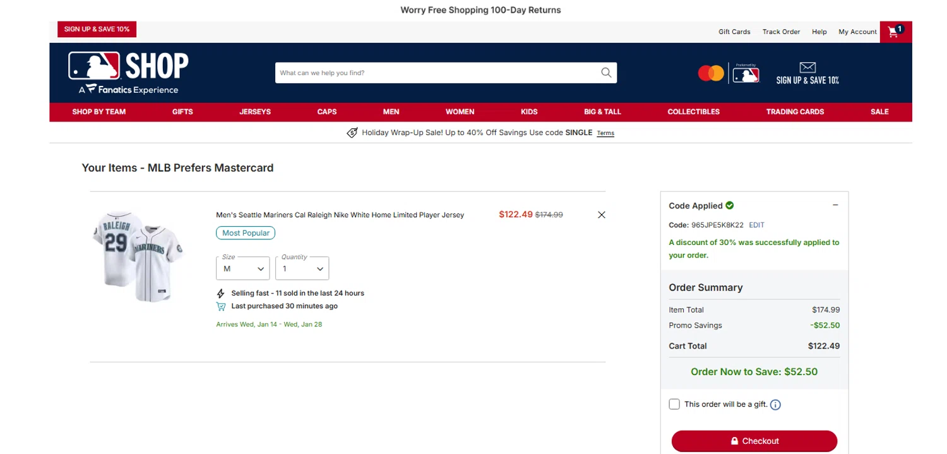The height and width of the screenshot is (454, 947).
Task: Open the Gift Cards link
Action: click(x=734, y=32)
